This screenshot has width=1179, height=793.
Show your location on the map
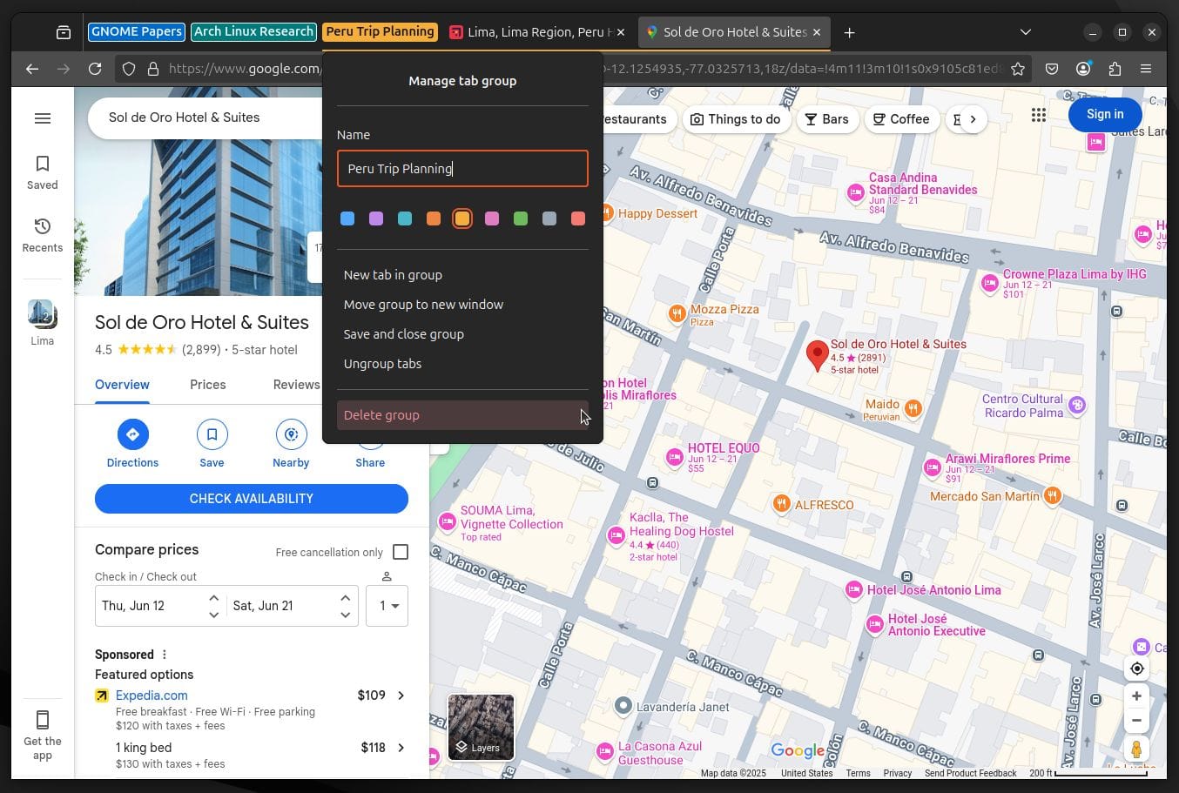(x=1136, y=669)
